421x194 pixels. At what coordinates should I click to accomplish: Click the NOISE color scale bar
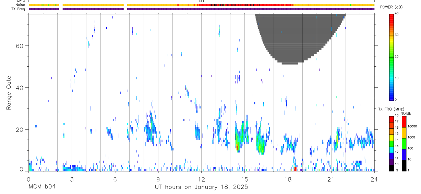coord(404,143)
